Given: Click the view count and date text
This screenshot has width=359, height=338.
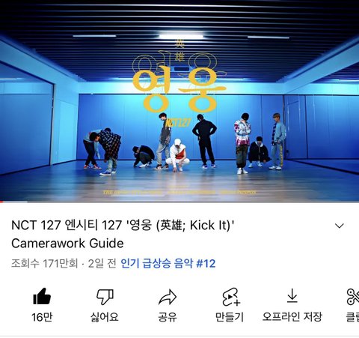Looking at the screenshot, I should tap(64, 264).
